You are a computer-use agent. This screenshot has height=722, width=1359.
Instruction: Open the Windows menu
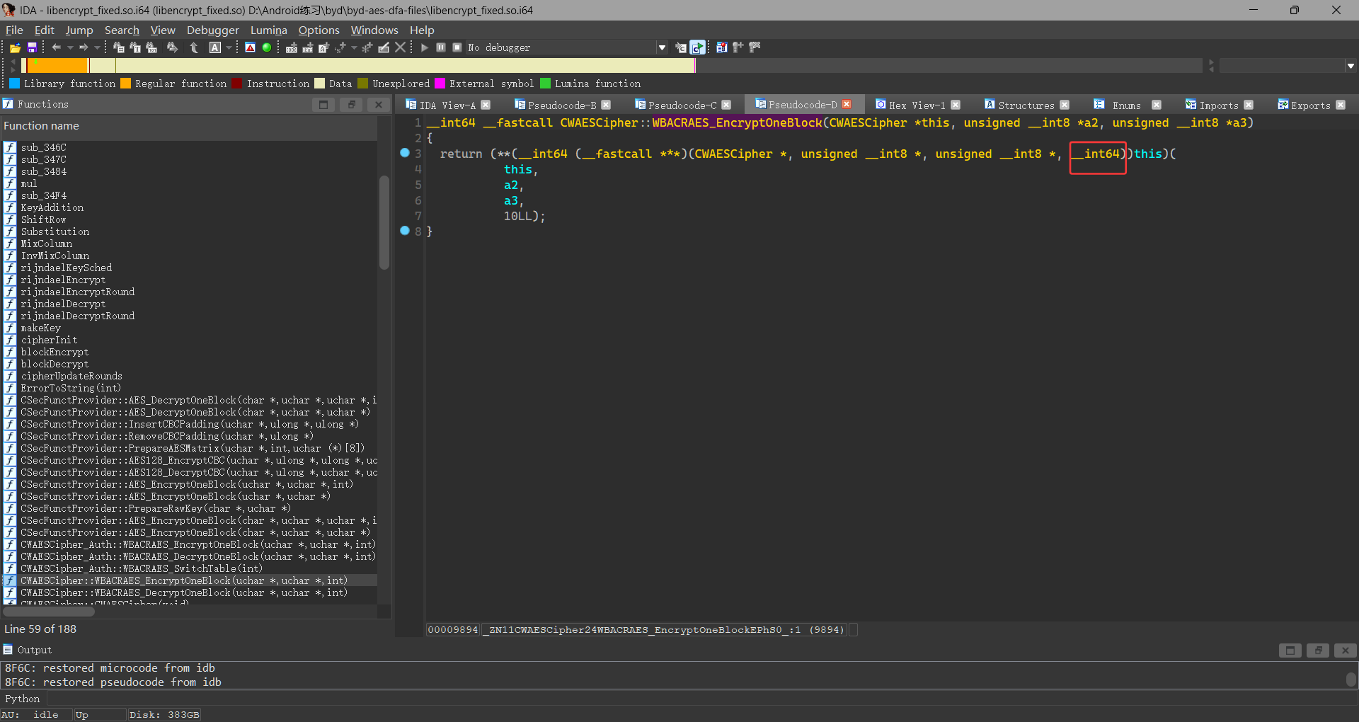pyautogui.click(x=374, y=30)
